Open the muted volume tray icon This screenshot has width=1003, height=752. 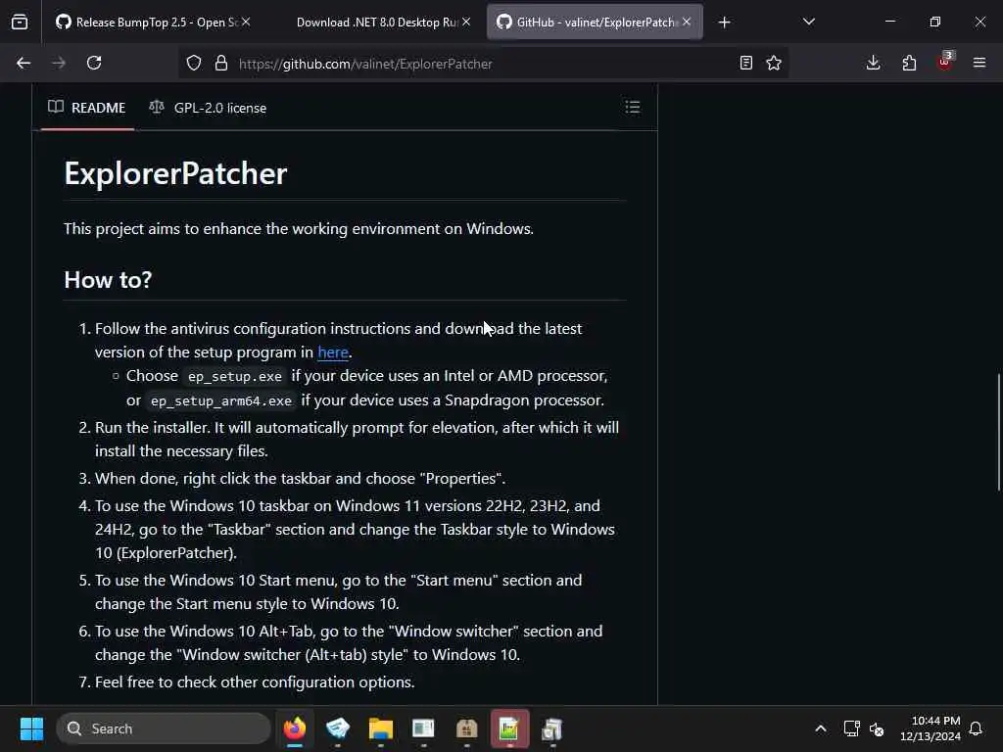tap(877, 728)
